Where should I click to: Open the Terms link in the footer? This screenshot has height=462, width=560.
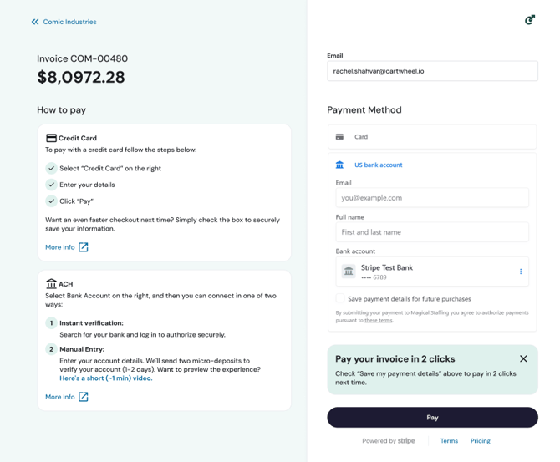449,441
